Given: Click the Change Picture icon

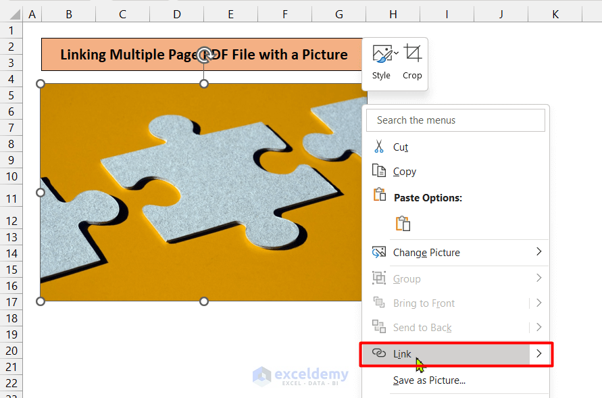Looking at the screenshot, I should click(x=379, y=252).
